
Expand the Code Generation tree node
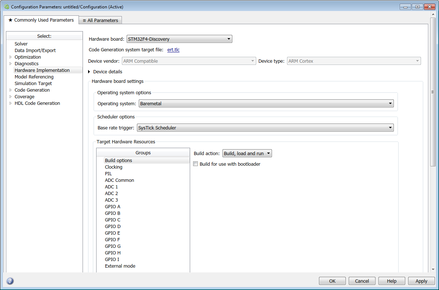point(11,90)
